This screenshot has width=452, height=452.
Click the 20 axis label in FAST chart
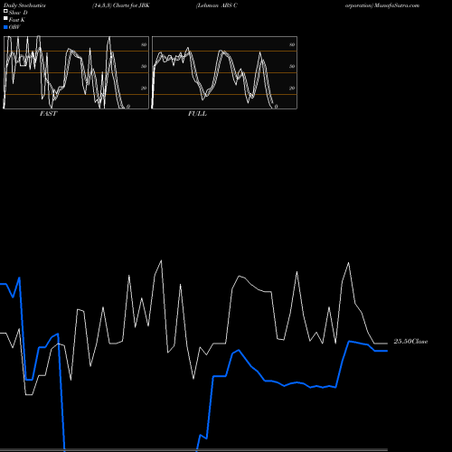click(x=144, y=88)
